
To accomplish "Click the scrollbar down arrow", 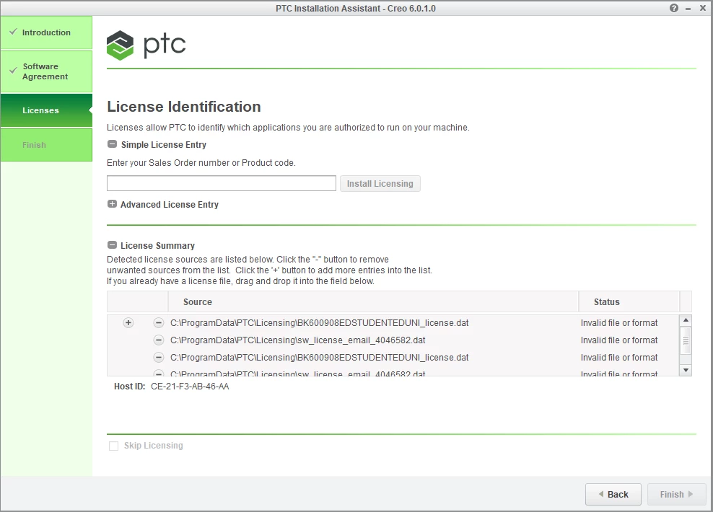I will 686,370.
